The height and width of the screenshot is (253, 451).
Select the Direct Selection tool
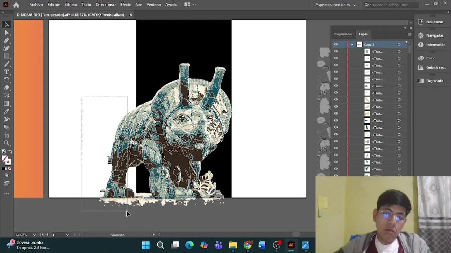coord(6,32)
